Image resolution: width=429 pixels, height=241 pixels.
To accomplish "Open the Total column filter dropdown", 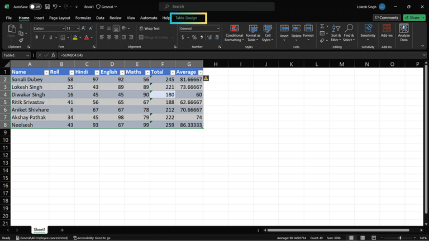I will [x=173, y=72].
